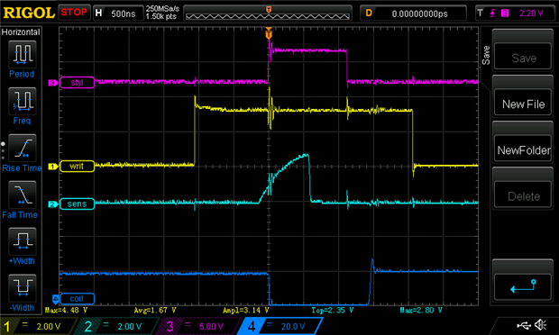The width and height of the screenshot is (559, 335).
Task: Click the 250MSa/s sample rate text
Action: pyautogui.click(x=162, y=9)
